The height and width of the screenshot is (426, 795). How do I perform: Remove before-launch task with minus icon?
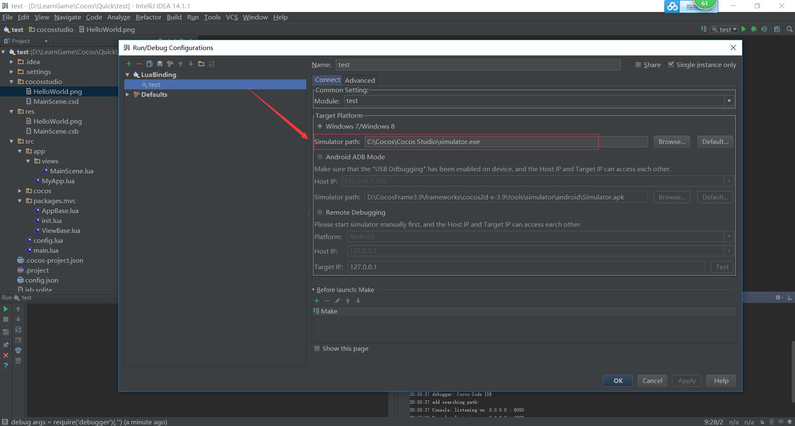coord(327,301)
